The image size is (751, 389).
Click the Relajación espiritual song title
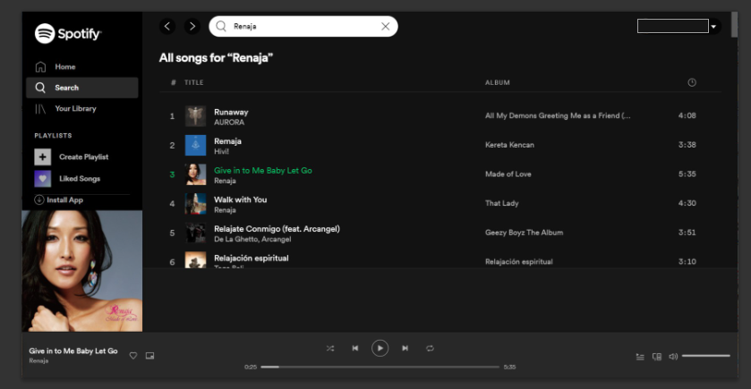(251, 258)
